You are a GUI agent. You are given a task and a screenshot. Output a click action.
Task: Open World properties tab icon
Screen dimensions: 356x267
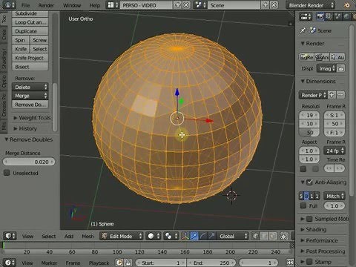(x=346, y=17)
